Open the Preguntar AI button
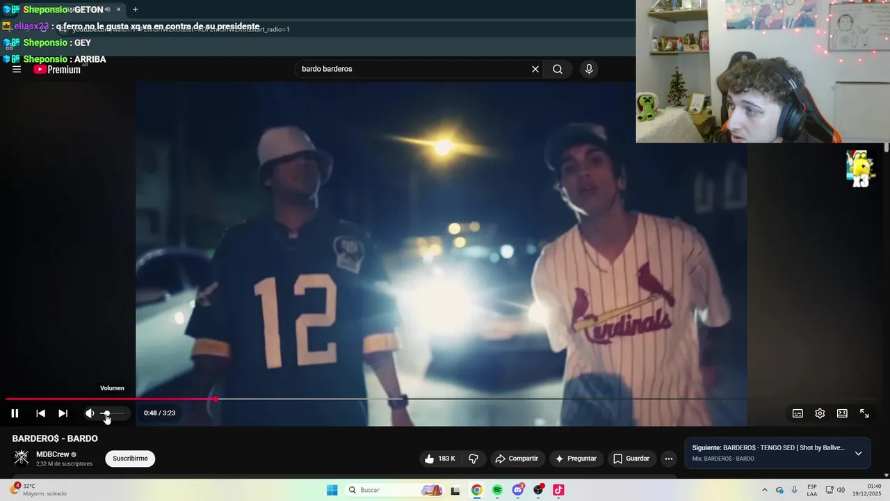 click(x=576, y=459)
